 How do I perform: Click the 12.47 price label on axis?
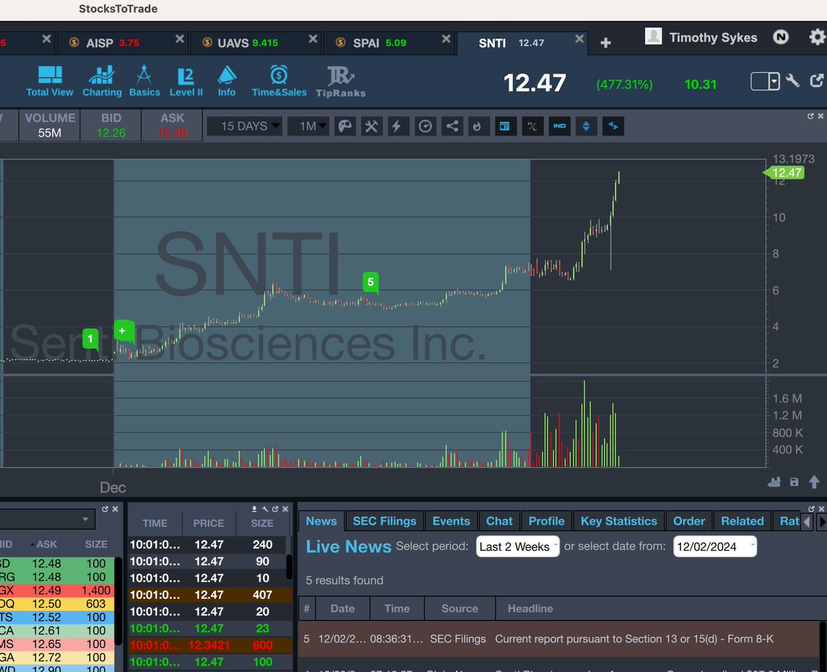784,172
